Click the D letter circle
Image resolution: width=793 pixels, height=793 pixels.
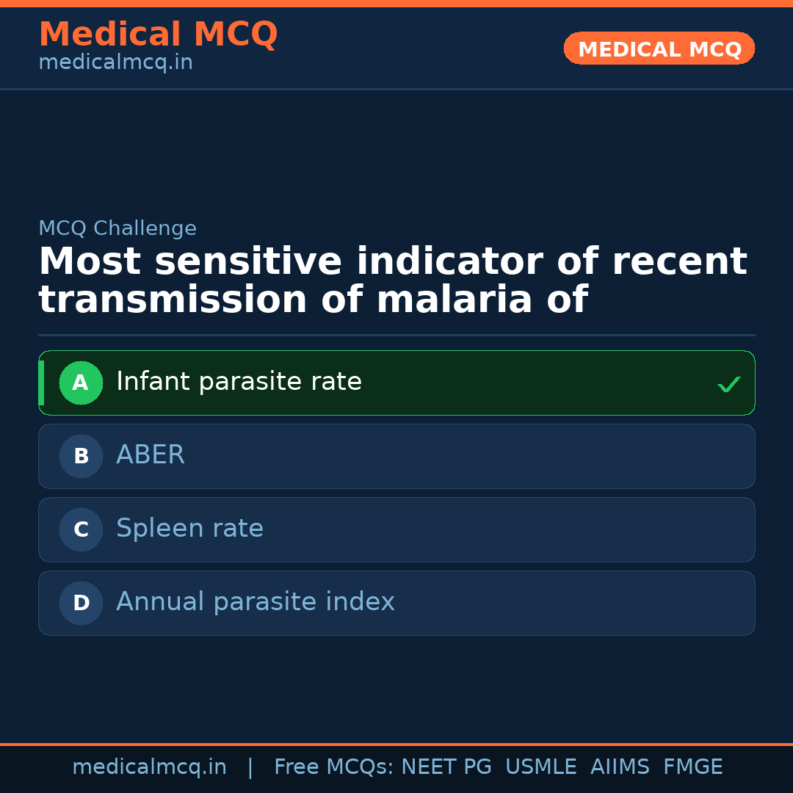coord(81,603)
